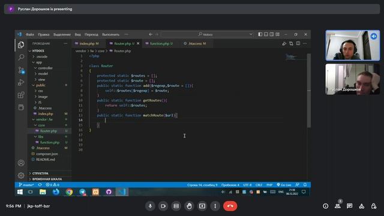The width and height of the screenshot is (384, 216).
Task: Open customize layout icon
Action: [277, 34]
